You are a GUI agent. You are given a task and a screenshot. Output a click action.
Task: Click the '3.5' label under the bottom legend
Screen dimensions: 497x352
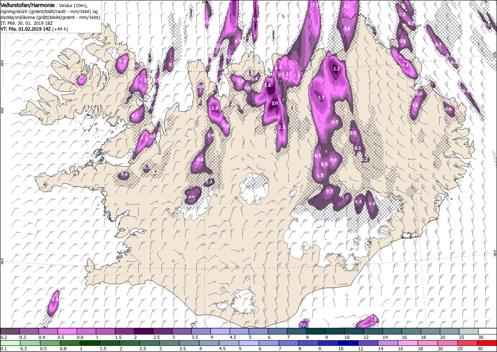(x=182, y=349)
